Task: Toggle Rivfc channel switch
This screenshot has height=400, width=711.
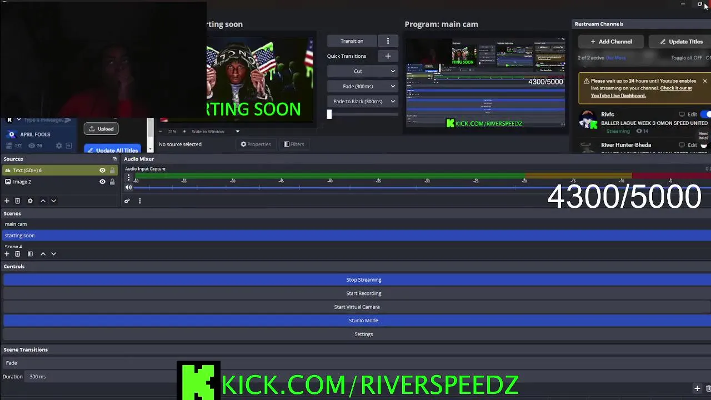Action: [x=706, y=114]
